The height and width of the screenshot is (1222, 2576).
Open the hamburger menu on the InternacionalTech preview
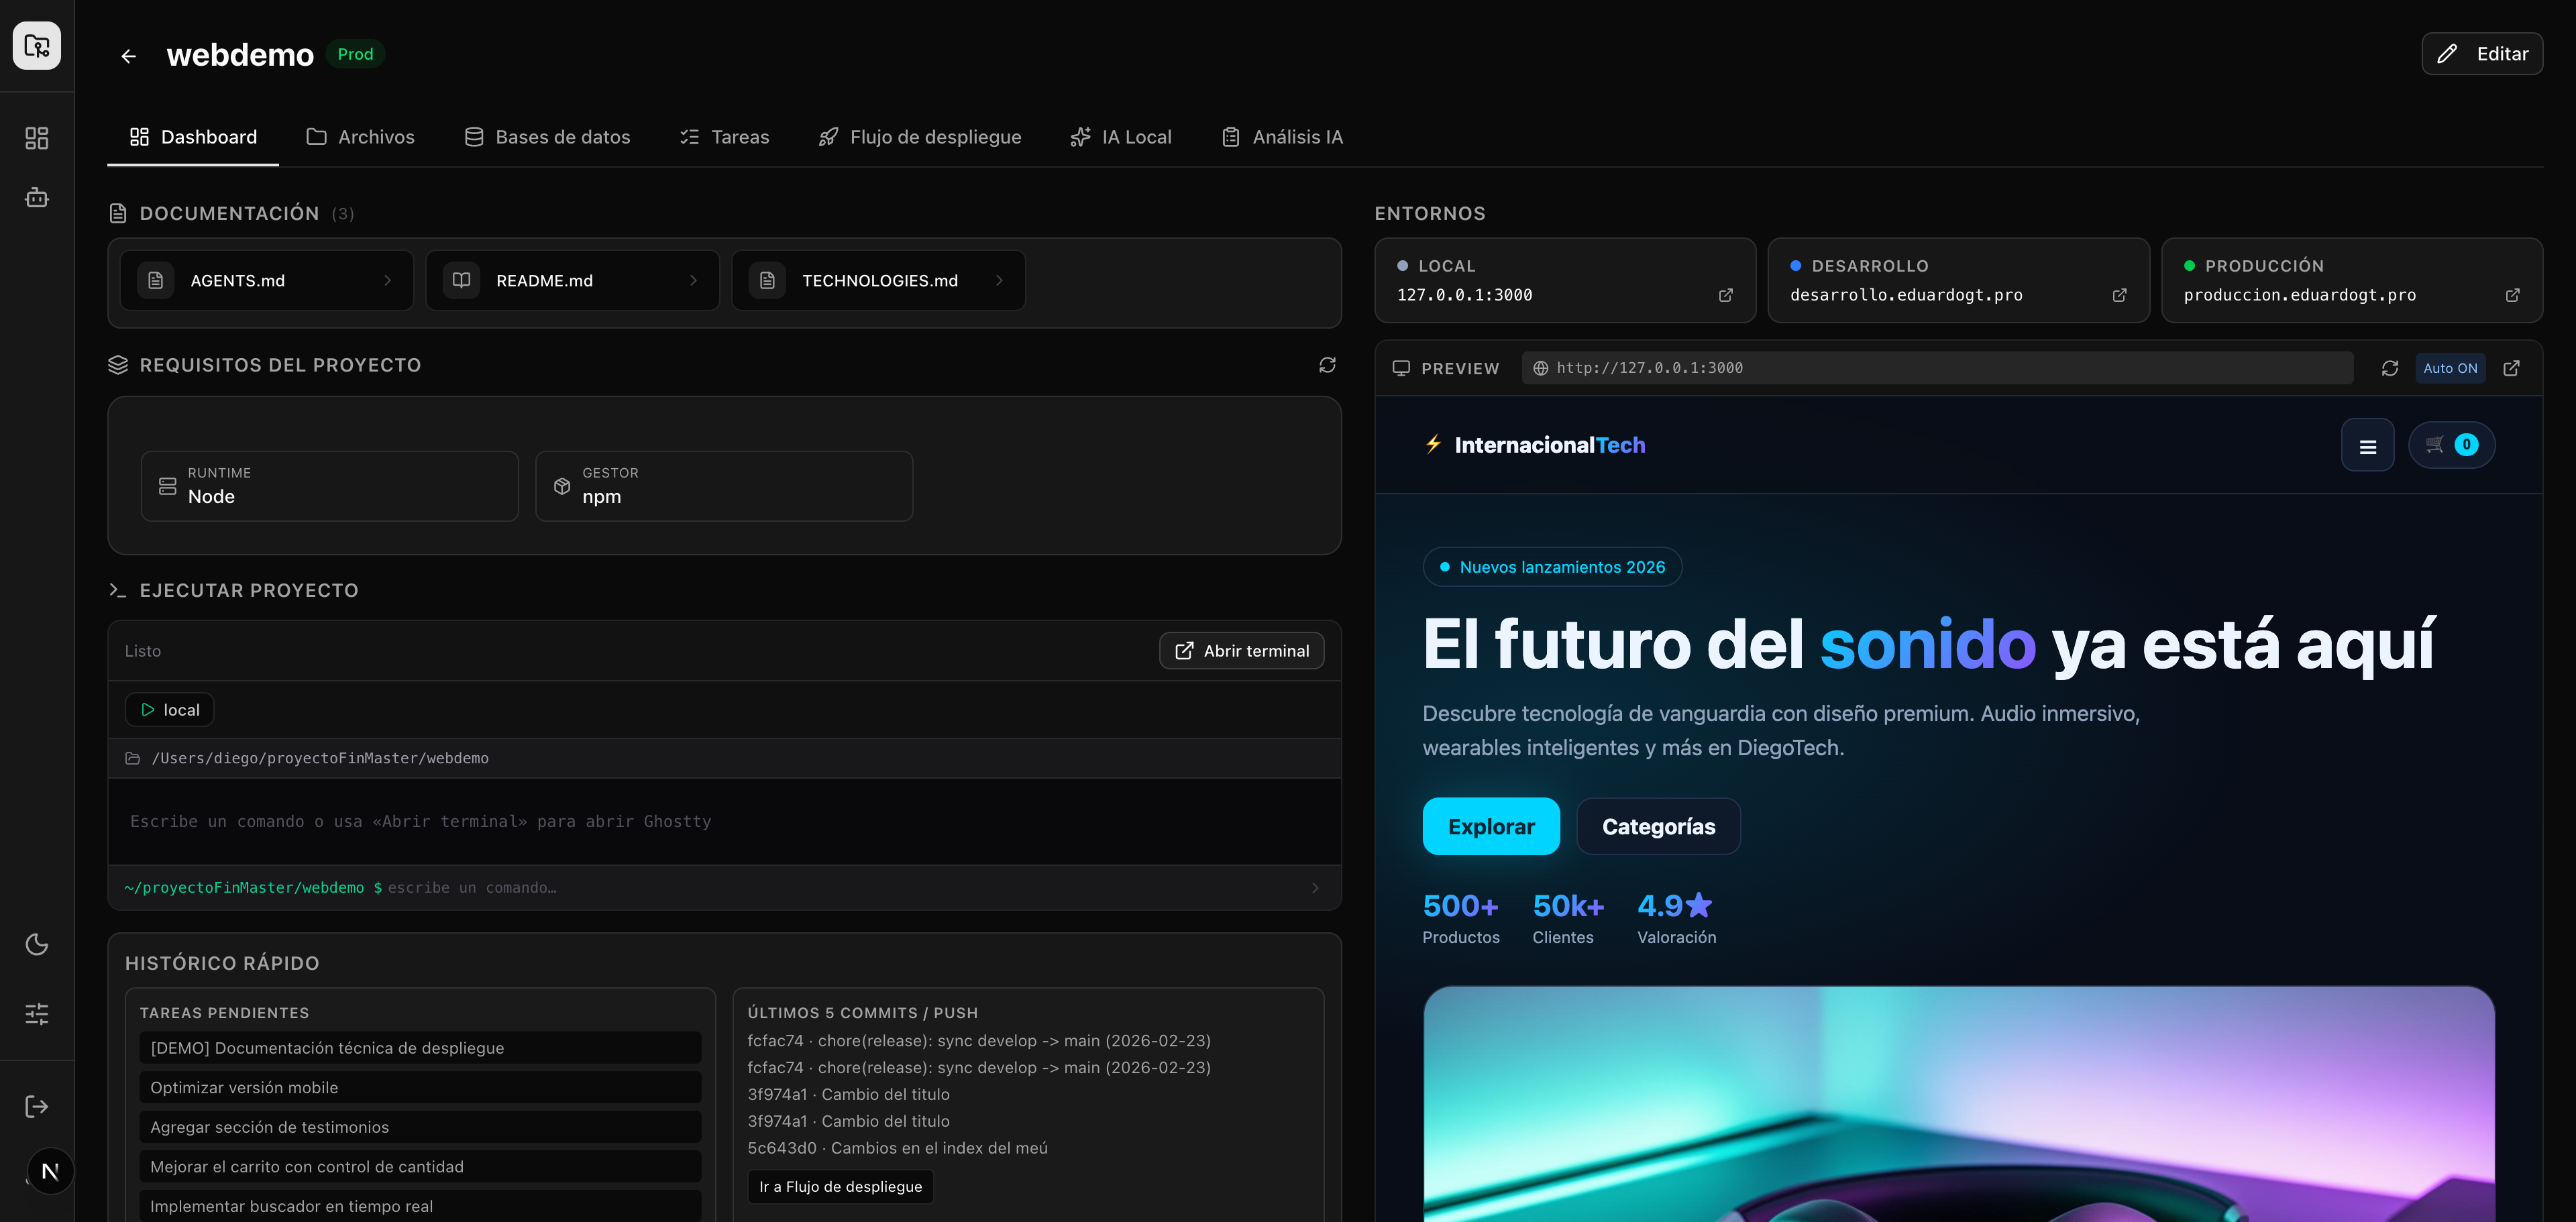pyautogui.click(x=2367, y=445)
